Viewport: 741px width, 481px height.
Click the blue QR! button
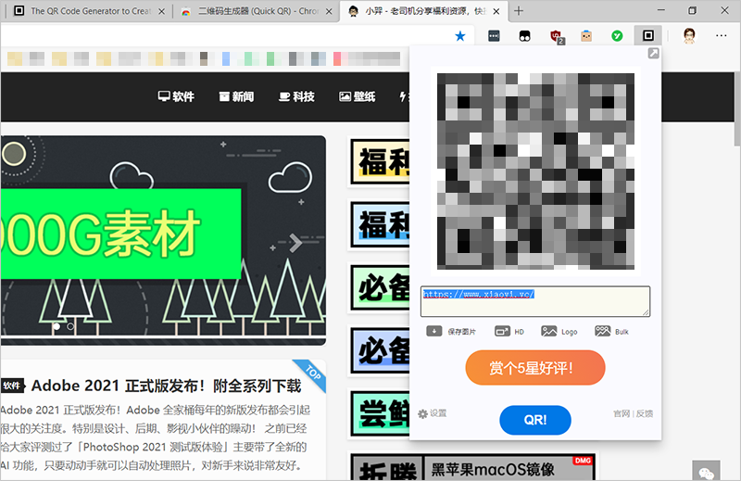pyautogui.click(x=535, y=420)
